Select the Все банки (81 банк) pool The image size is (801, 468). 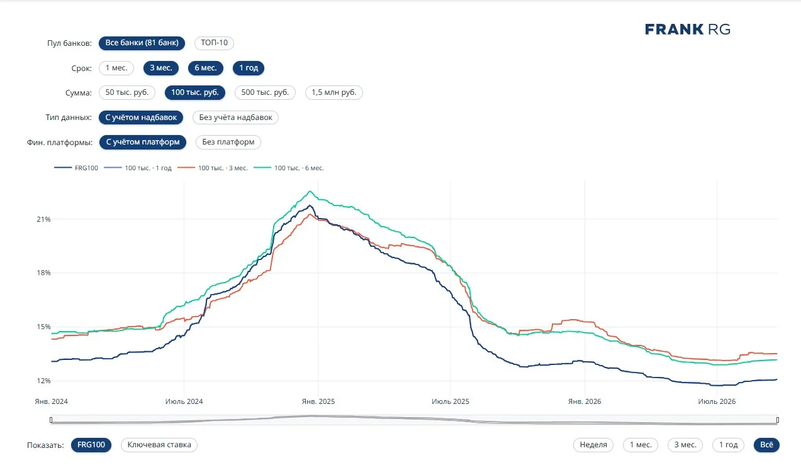[x=142, y=43]
